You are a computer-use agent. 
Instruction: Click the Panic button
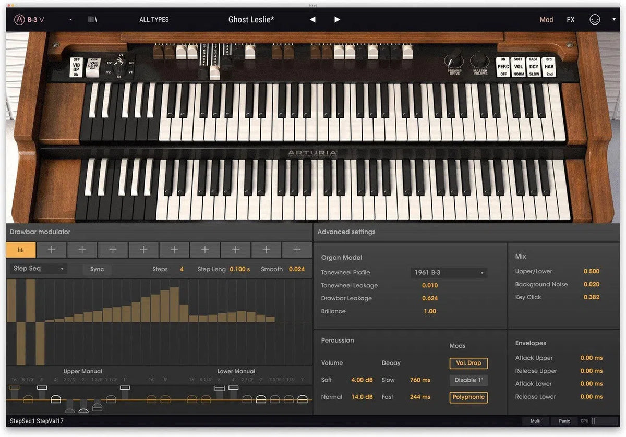pos(564,421)
